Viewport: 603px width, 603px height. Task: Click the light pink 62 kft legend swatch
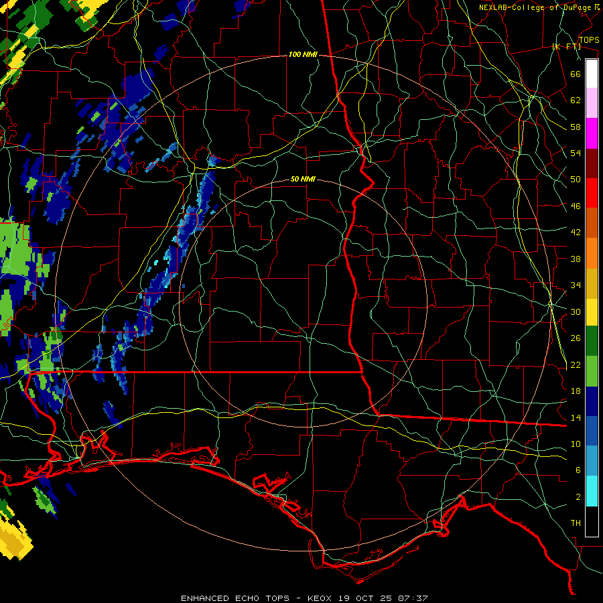click(x=592, y=103)
